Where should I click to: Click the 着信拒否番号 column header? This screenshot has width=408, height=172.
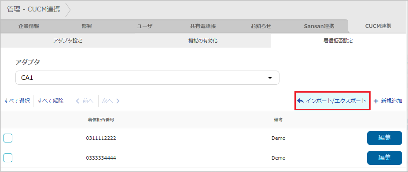coord(101,120)
